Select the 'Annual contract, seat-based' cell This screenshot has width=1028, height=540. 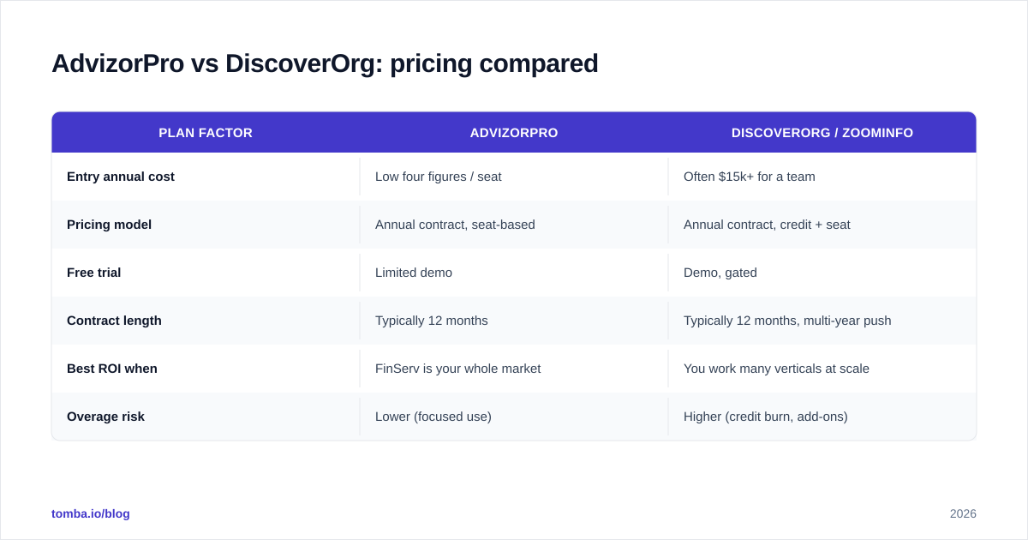514,225
